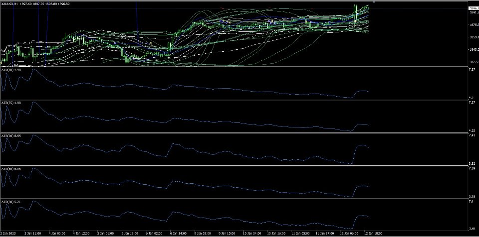Click the 3.32 scale minimum value
The image size is (479, 237).
[x=472, y=163]
